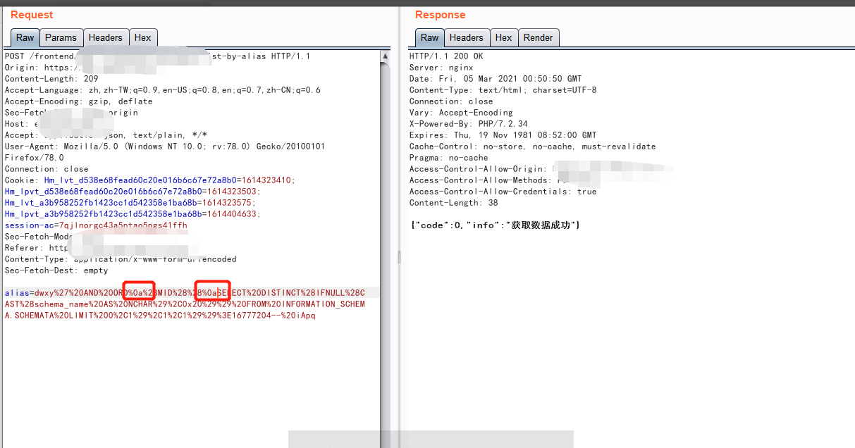Open the Params tab in Request panel
The height and width of the screenshot is (448, 855).
[61, 38]
